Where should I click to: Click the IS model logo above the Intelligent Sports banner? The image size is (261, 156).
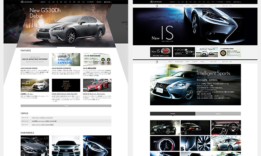pos(157,62)
